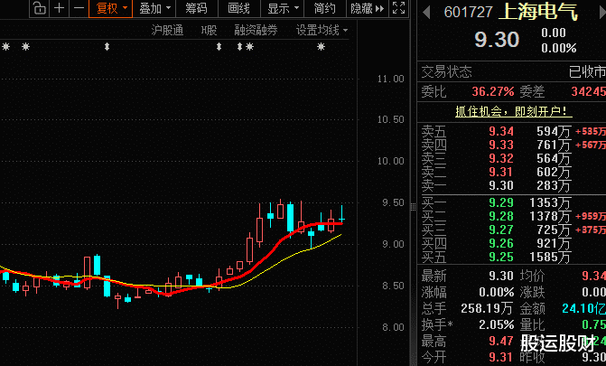Image resolution: width=606 pixels, height=366 pixels.
Task: Zoom out the chart with the minus icon
Action: [x=79, y=8]
